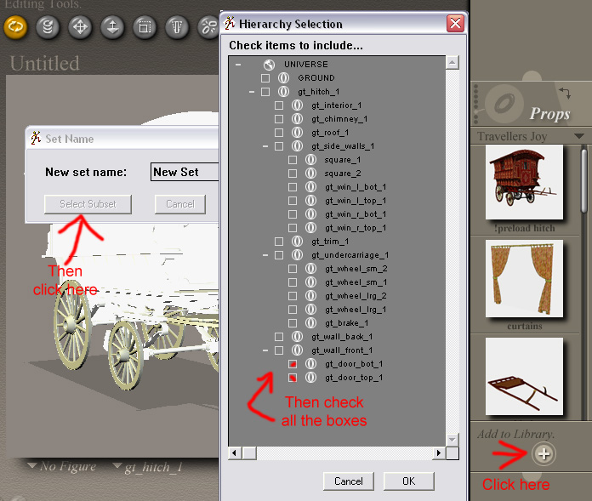592x501 pixels.
Task: Select the Chain Break editing tool
Action: pos(208,27)
